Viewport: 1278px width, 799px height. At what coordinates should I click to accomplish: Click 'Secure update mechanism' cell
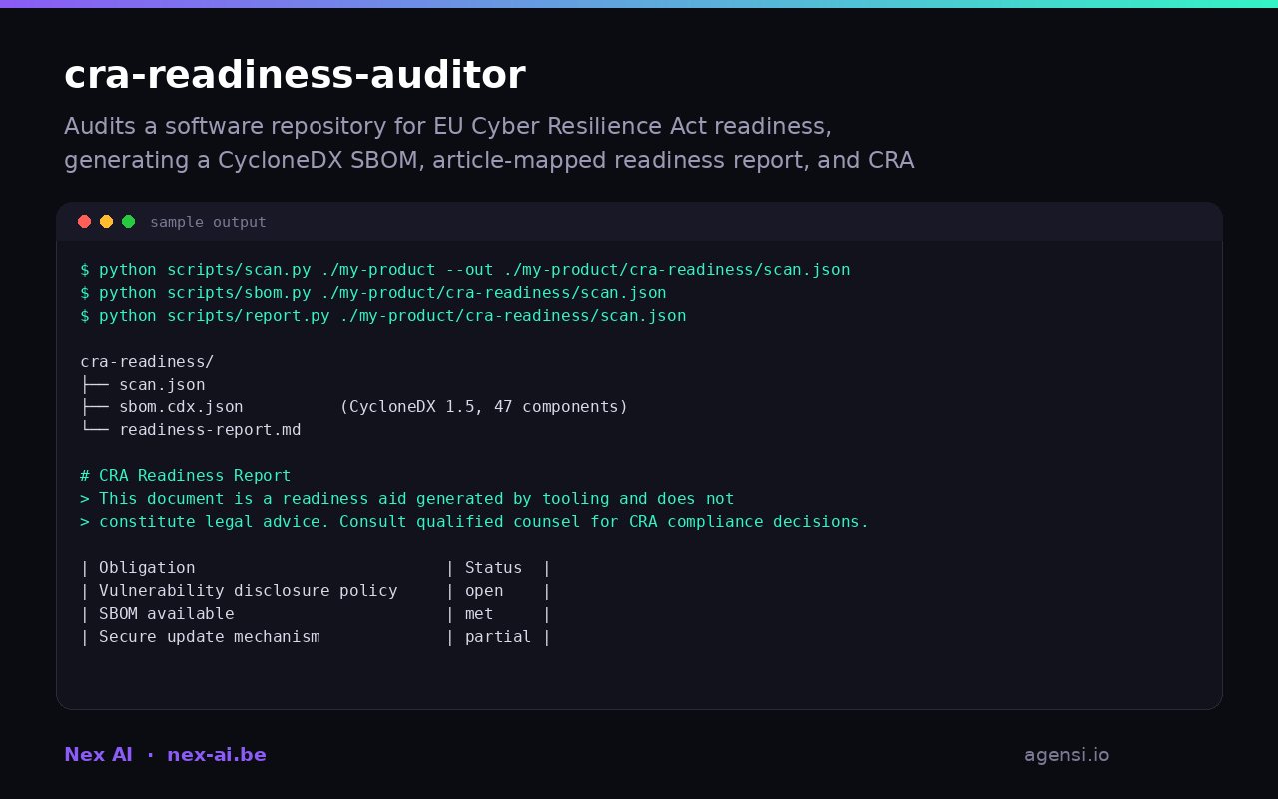[210, 637]
